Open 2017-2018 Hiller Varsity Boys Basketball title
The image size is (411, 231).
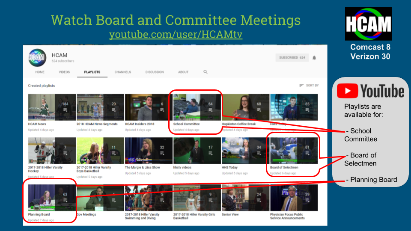pyautogui.click(x=94, y=169)
